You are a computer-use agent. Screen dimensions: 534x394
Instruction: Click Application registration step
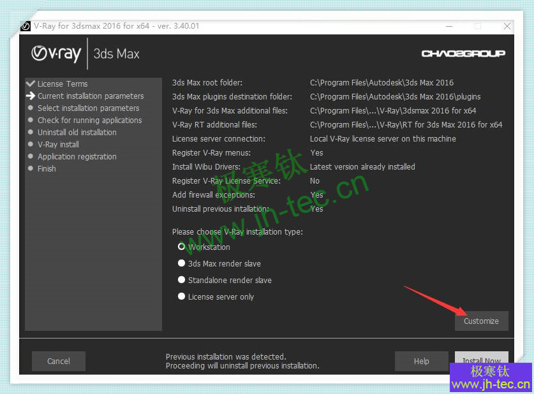coord(77,156)
